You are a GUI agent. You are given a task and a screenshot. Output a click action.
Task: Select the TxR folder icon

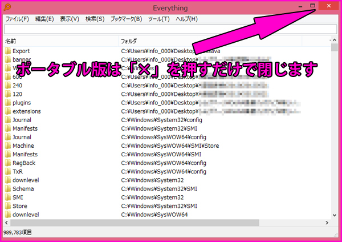point(8,171)
